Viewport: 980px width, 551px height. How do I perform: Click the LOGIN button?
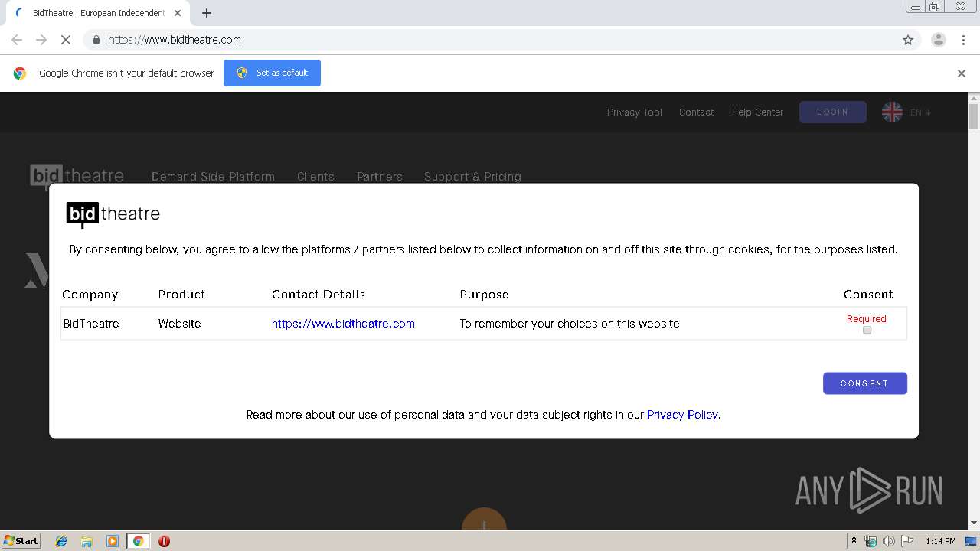coord(833,112)
